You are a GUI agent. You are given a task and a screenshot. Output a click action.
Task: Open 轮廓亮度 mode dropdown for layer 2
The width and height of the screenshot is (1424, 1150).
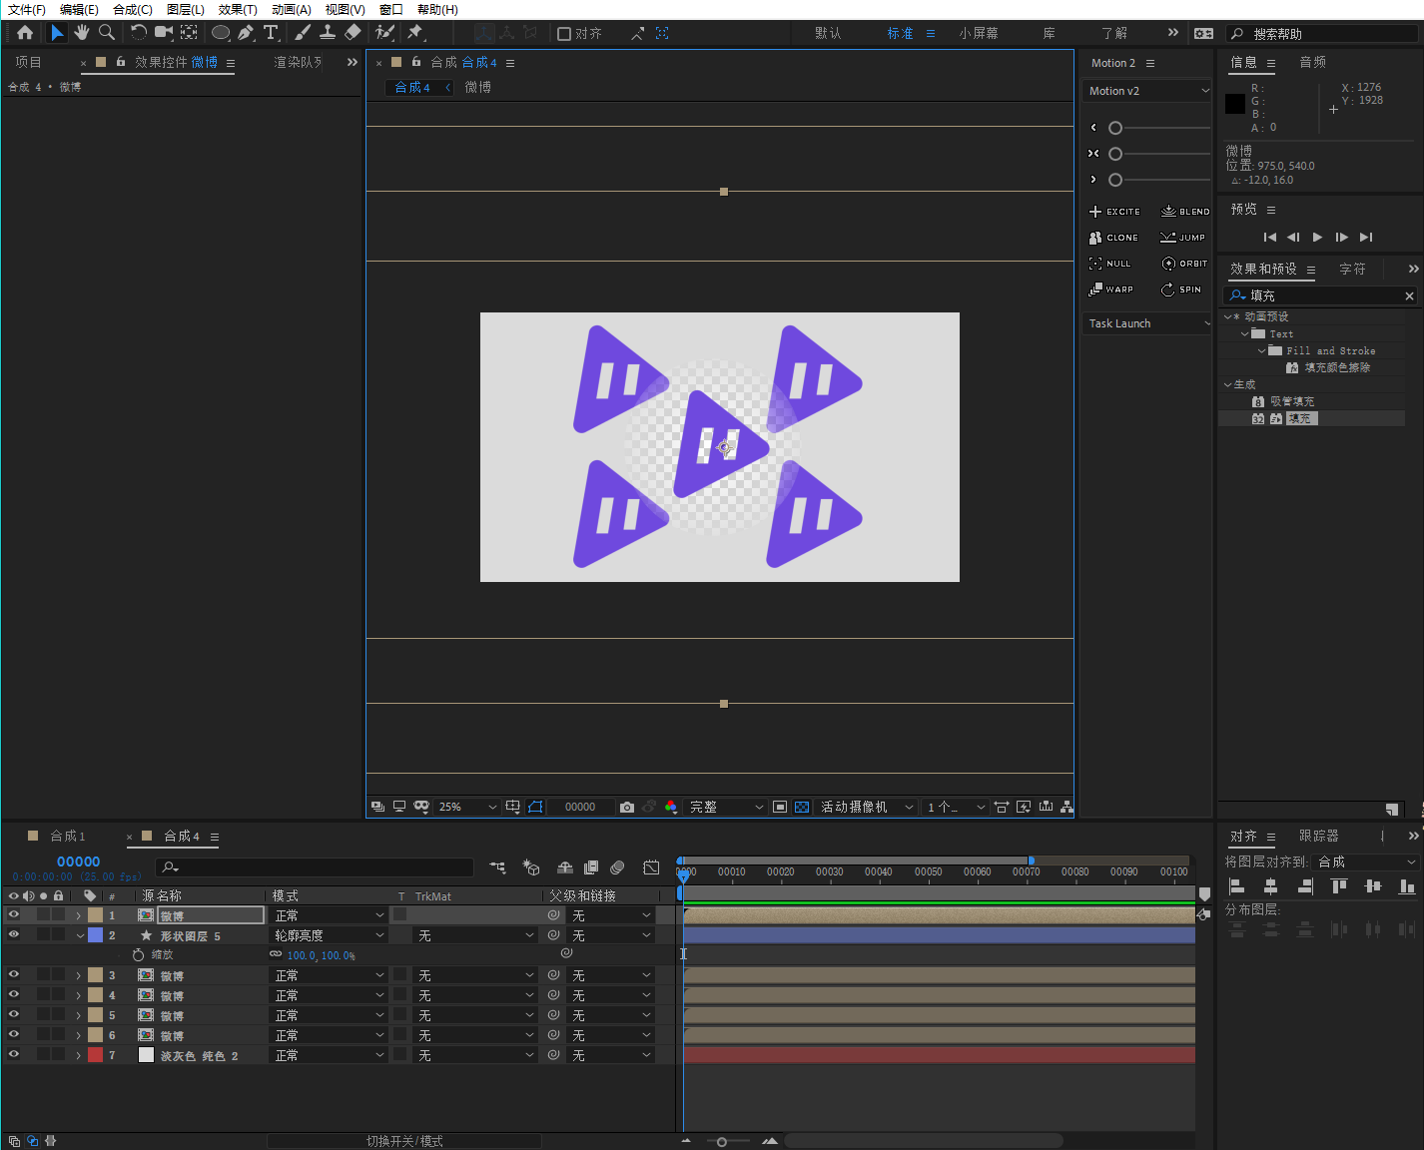(x=330, y=935)
